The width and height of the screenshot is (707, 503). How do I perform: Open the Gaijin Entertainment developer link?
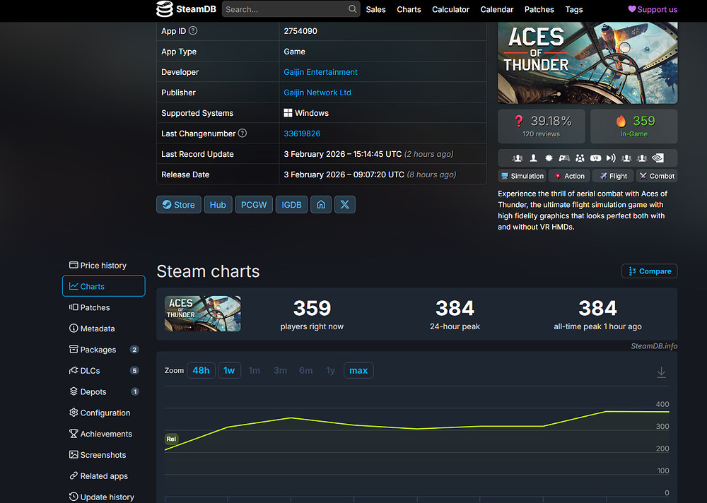click(x=320, y=72)
